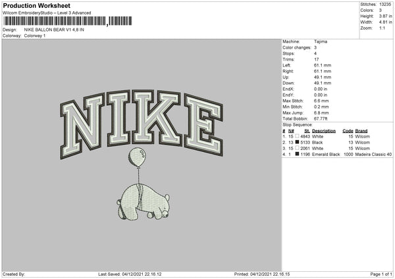
Task: Click 'Wilcom EmbroideryStudio – Level 3 Advanced' text
Action: click(x=47, y=13)
